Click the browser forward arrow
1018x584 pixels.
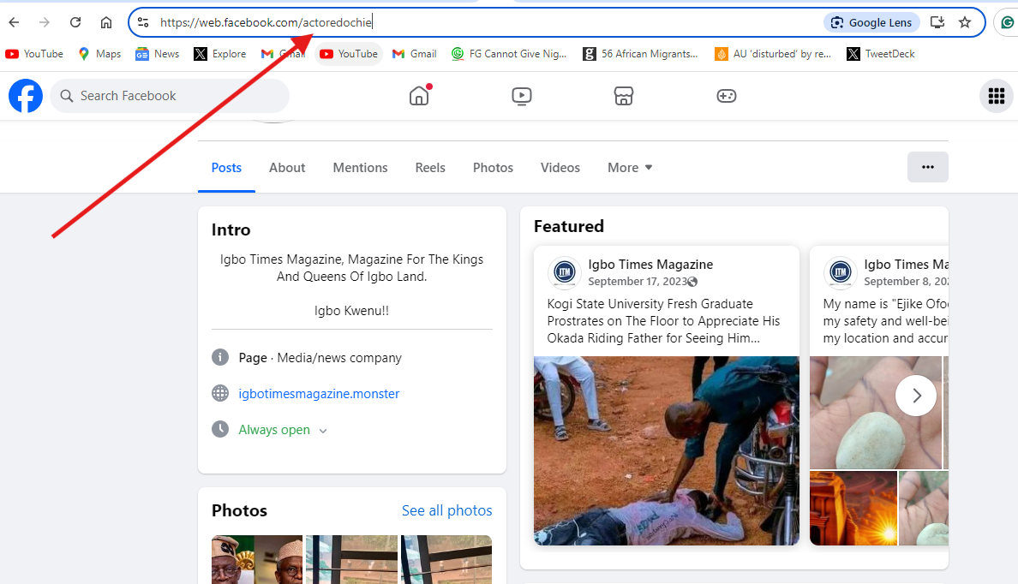click(x=45, y=23)
